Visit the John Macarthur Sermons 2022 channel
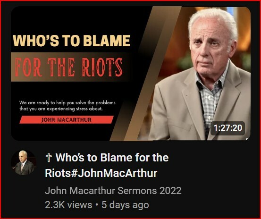This screenshot has height=219, width=261. 113,191
